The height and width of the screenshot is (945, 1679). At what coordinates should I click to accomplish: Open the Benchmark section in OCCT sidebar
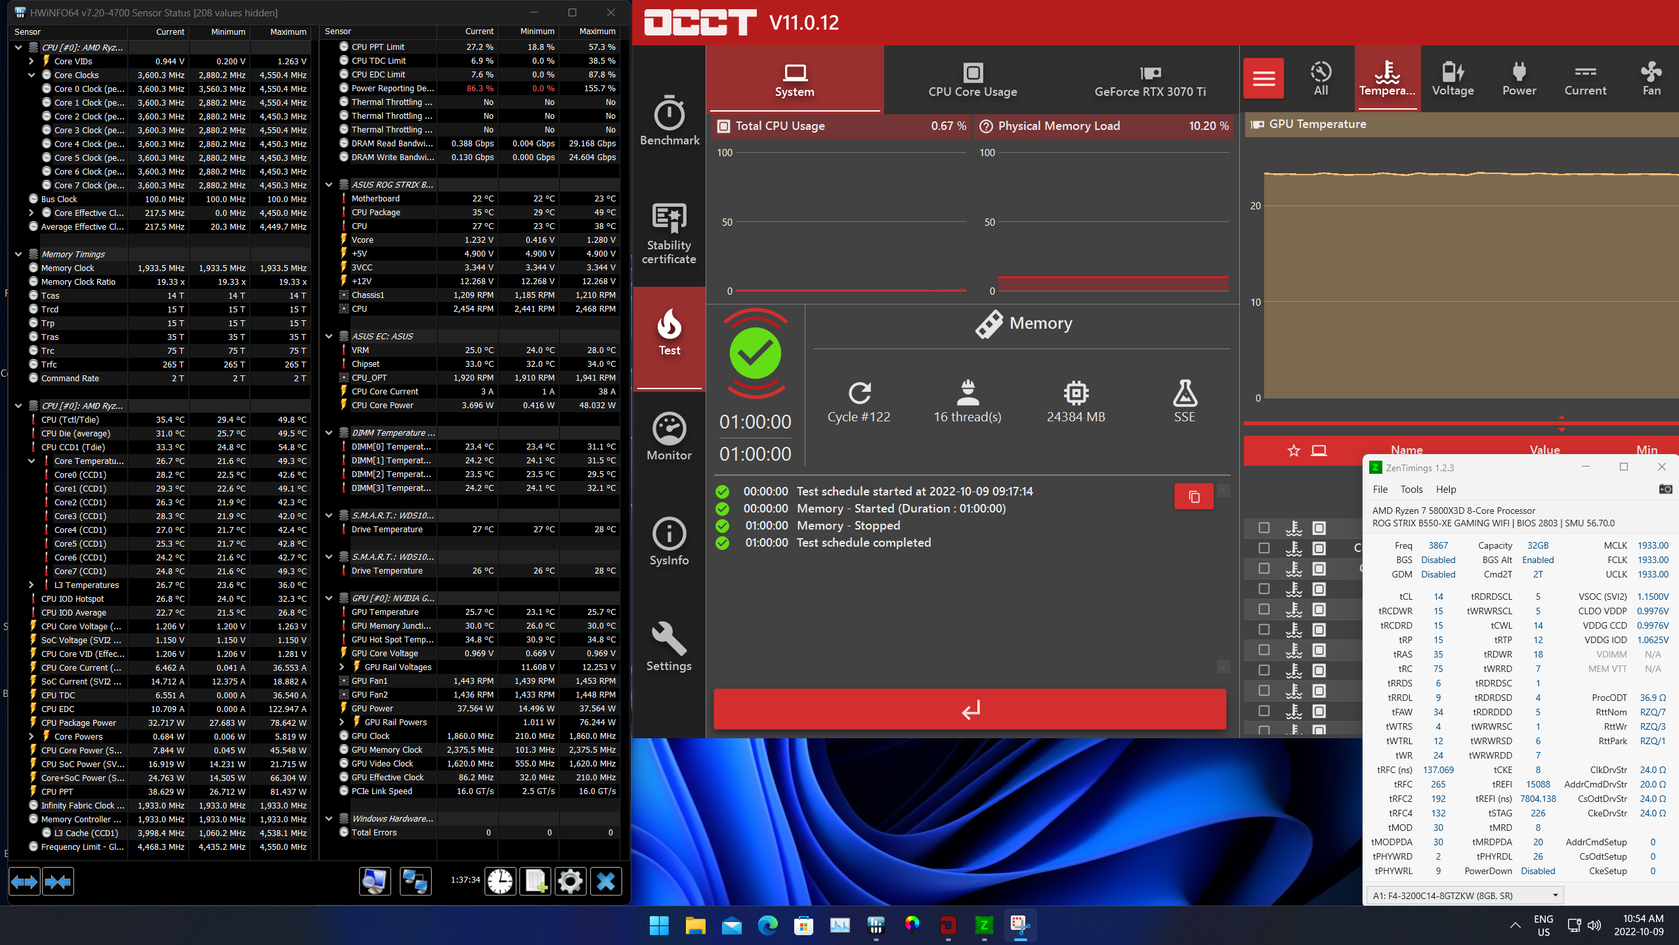669,121
